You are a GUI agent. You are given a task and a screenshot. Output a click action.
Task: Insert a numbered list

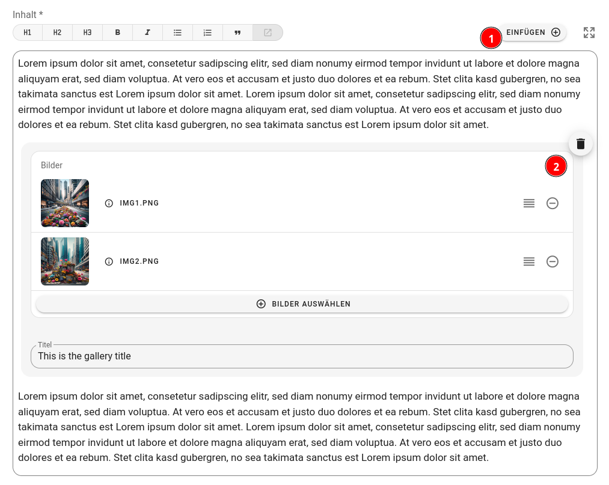(207, 32)
